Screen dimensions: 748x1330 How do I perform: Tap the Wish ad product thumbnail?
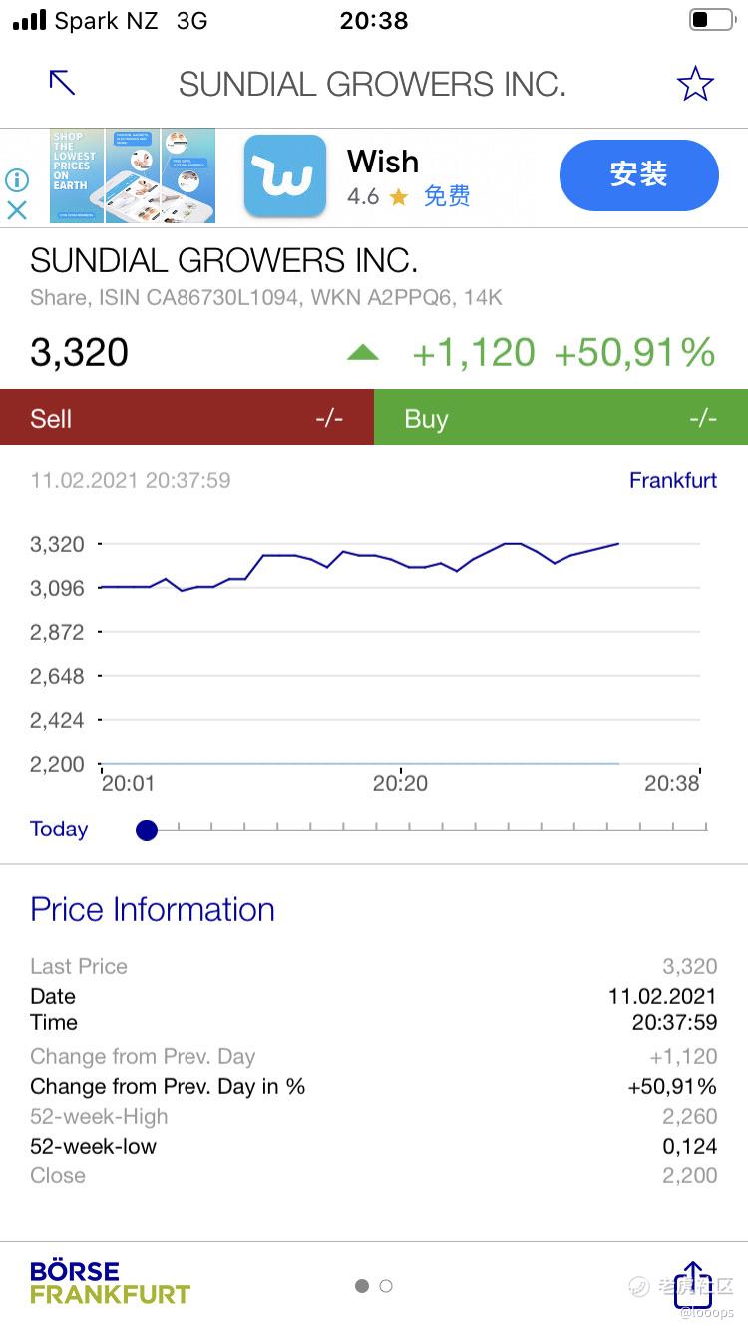(x=133, y=175)
